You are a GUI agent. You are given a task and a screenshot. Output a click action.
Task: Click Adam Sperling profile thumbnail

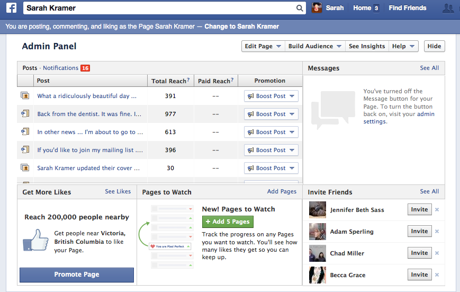tap(318, 232)
